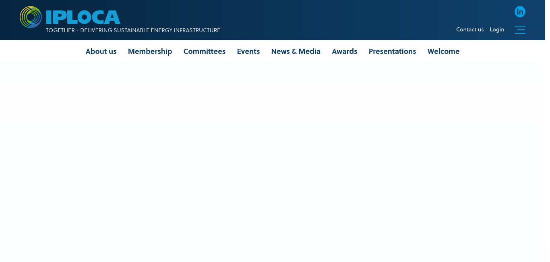Open the Membership menu
The width and height of the screenshot is (550, 262).
(150, 52)
